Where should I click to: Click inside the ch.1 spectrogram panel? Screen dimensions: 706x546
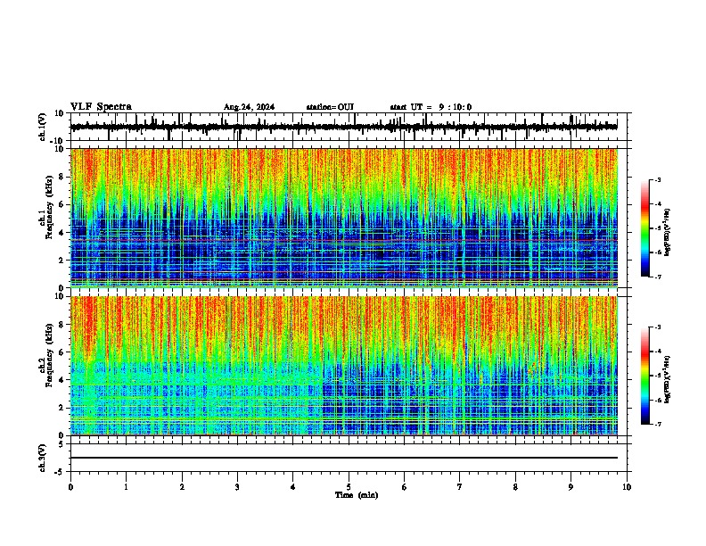point(343,218)
